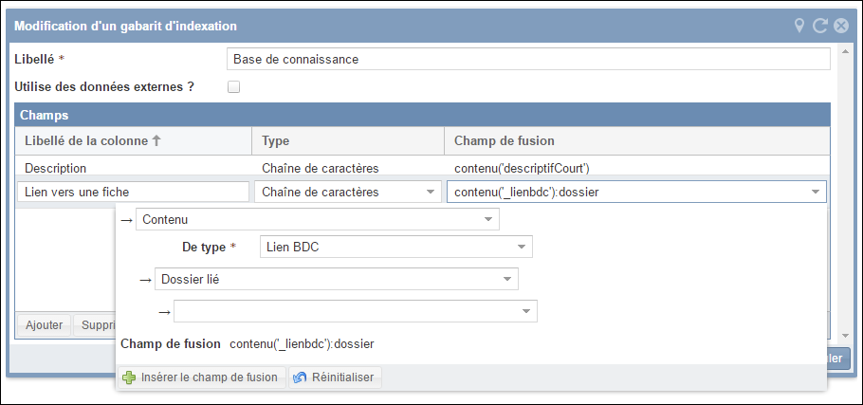Open the 'Lien BDC' type dropdown

click(x=522, y=248)
